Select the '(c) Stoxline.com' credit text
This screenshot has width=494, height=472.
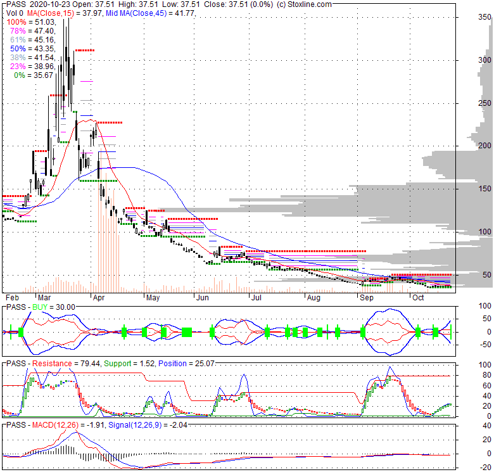coord(305,4)
